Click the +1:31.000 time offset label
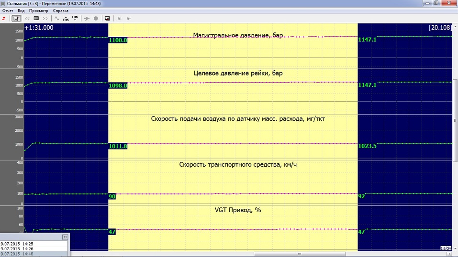Image resolution: width=458 pixels, height=257 pixels. [39, 28]
